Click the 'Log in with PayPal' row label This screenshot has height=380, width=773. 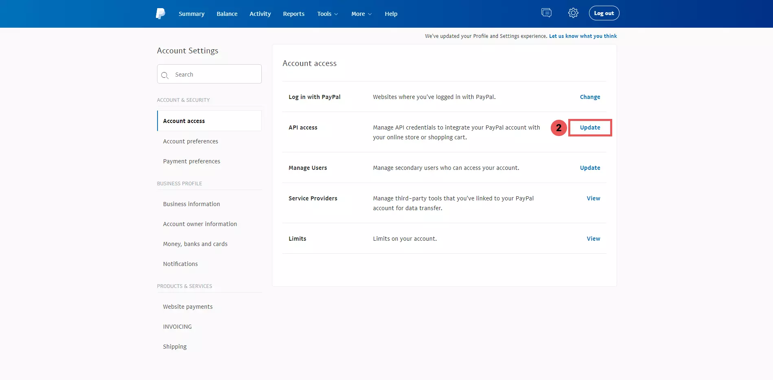[x=315, y=97]
